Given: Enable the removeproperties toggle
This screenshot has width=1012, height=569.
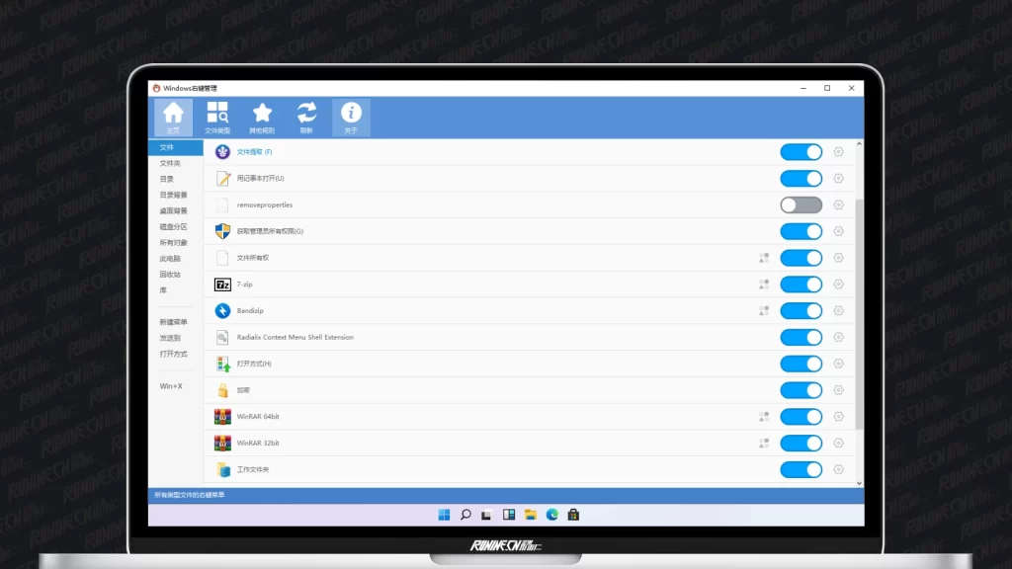Looking at the screenshot, I should click(801, 204).
